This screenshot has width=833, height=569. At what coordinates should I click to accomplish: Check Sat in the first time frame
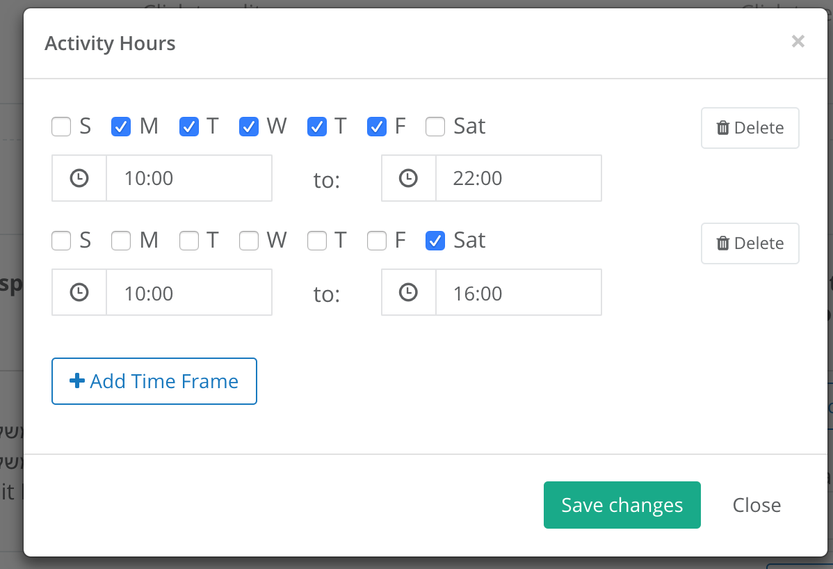point(435,127)
